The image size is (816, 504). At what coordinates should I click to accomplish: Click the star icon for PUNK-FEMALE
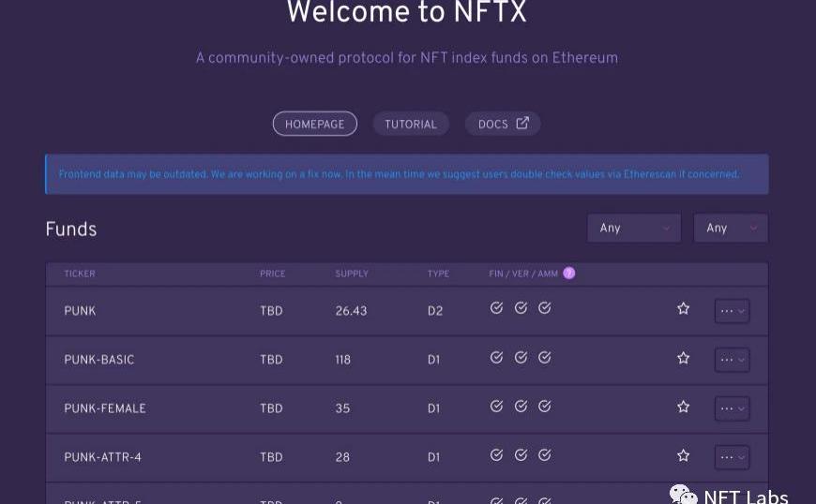pyautogui.click(x=683, y=407)
